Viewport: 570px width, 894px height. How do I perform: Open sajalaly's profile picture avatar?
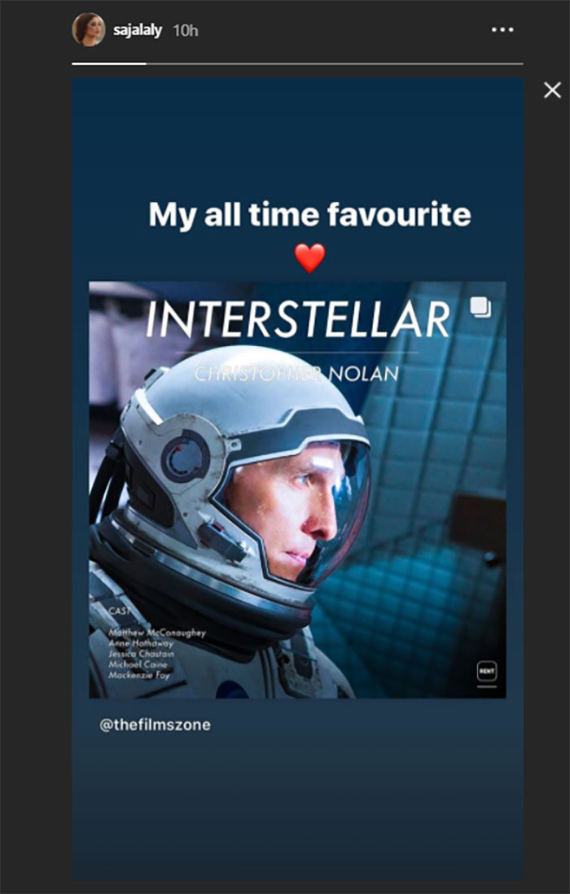[x=88, y=29]
